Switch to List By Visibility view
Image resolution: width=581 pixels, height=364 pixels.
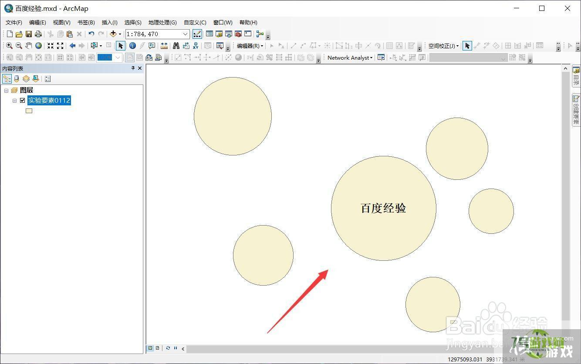coord(26,79)
